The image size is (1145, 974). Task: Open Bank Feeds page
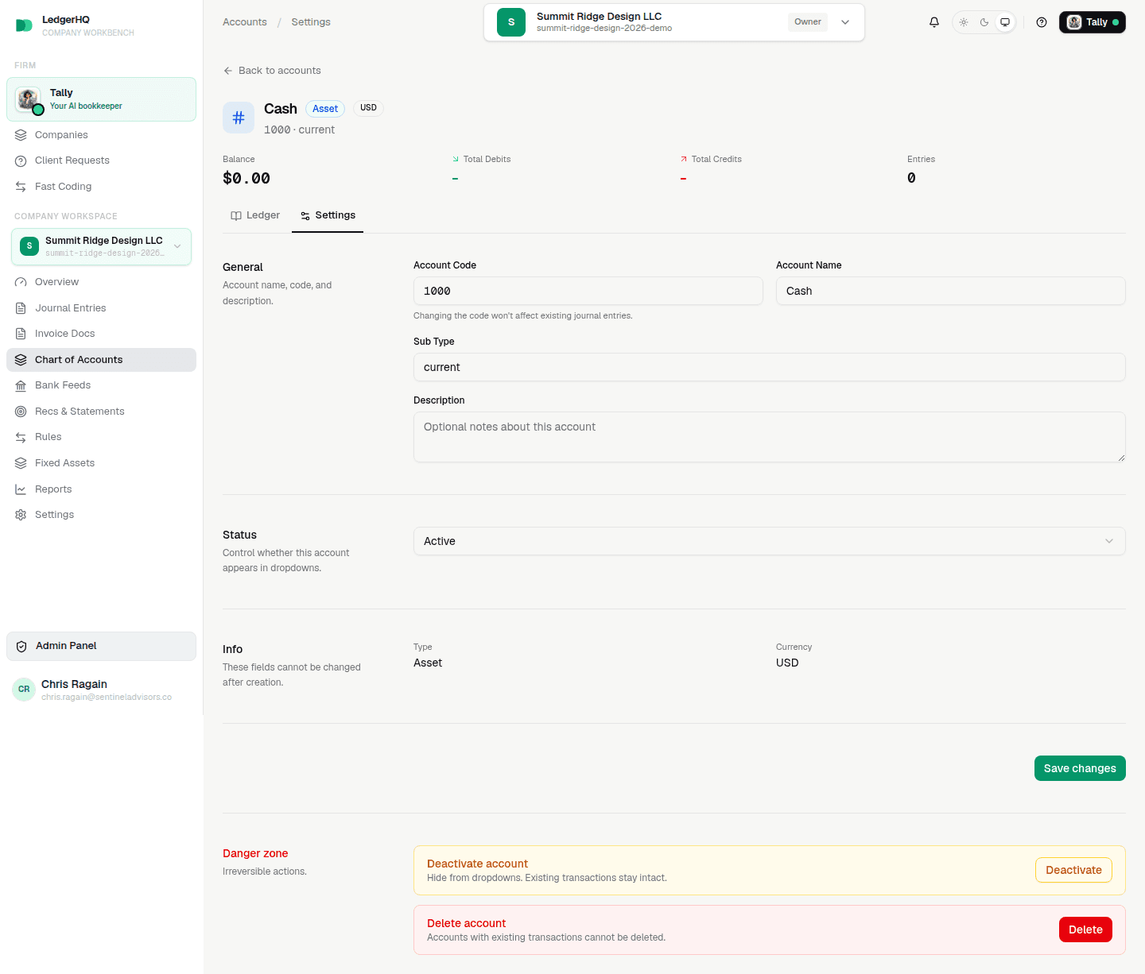click(x=101, y=385)
